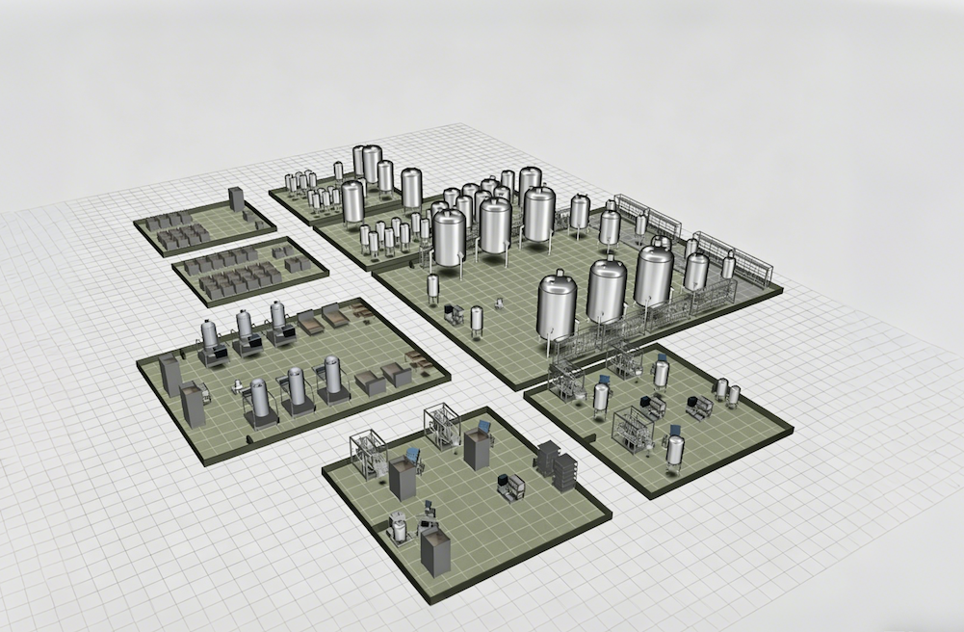Image resolution: width=964 pixels, height=632 pixels.
Task: Click the blue-screen cabinet in the bottom platform's center
Action: click(x=478, y=446)
